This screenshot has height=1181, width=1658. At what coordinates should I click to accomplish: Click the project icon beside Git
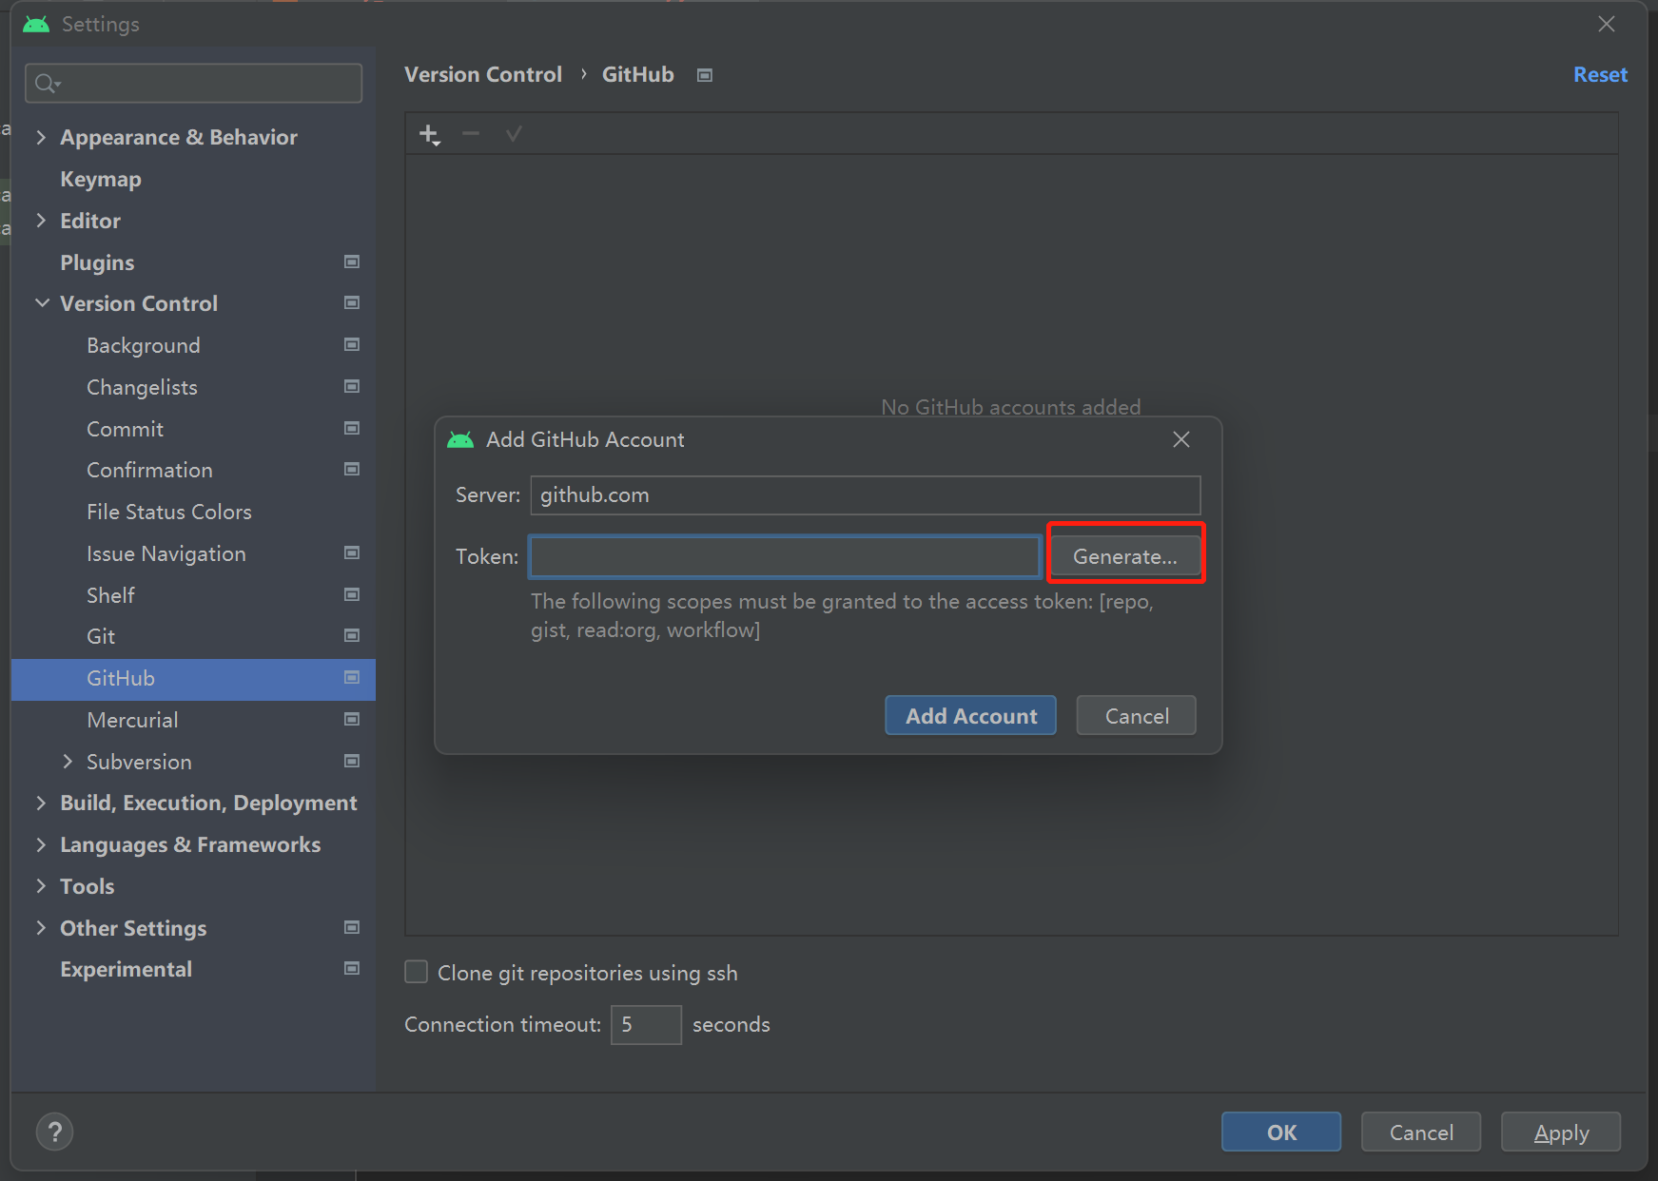tap(352, 636)
